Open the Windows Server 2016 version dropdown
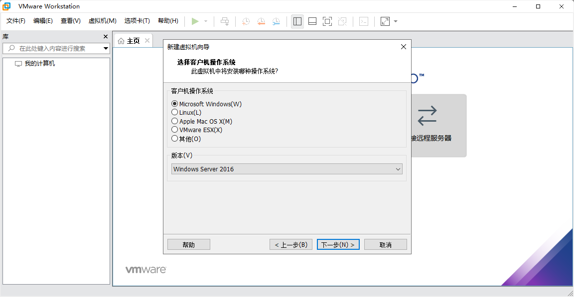Screen dimensions: 574x297 point(398,169)
